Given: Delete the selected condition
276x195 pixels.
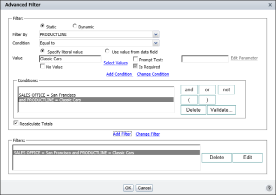Looking at the screenshot, I should tap(193, 110).
